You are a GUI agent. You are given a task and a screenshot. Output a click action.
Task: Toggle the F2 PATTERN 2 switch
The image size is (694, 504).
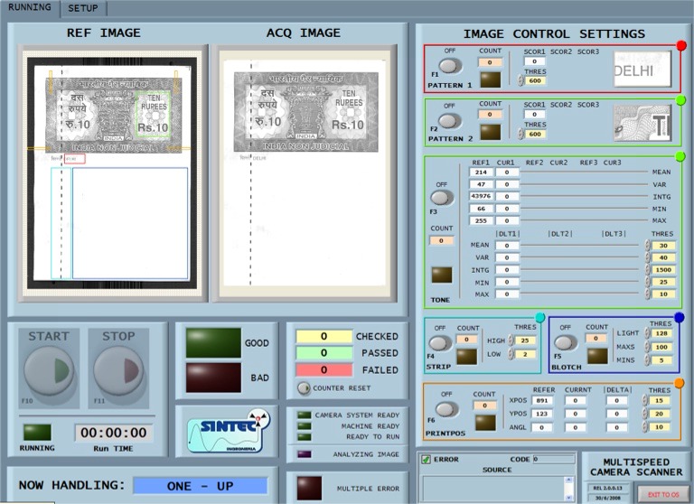pyautogui.click(x=450, y=121)
